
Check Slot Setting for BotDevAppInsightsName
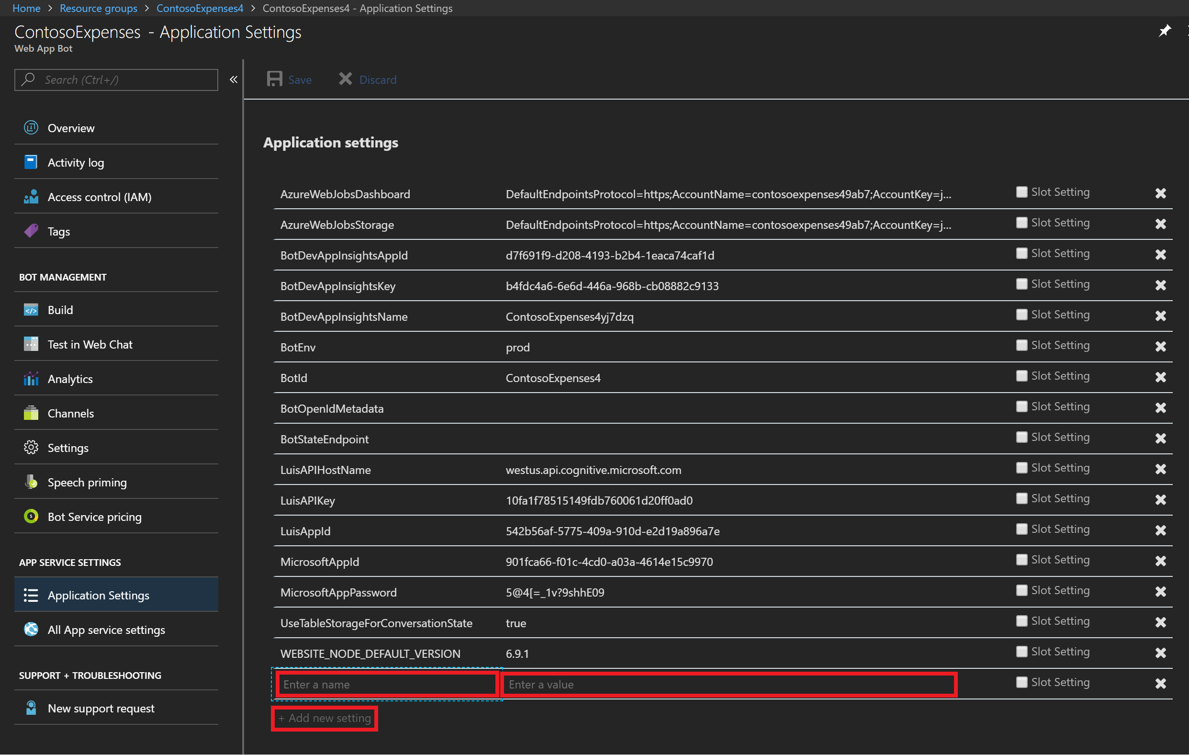click(1021, 315)
